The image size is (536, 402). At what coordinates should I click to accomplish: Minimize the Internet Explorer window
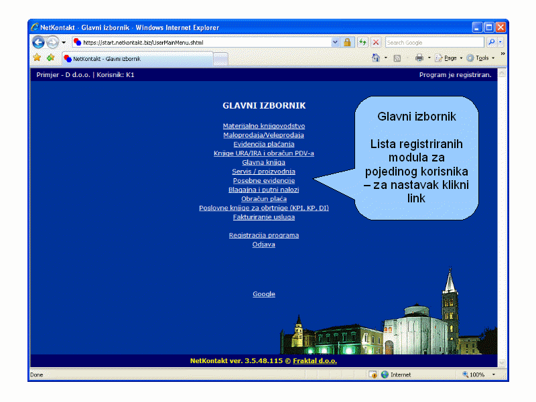(x=477, y=27)
